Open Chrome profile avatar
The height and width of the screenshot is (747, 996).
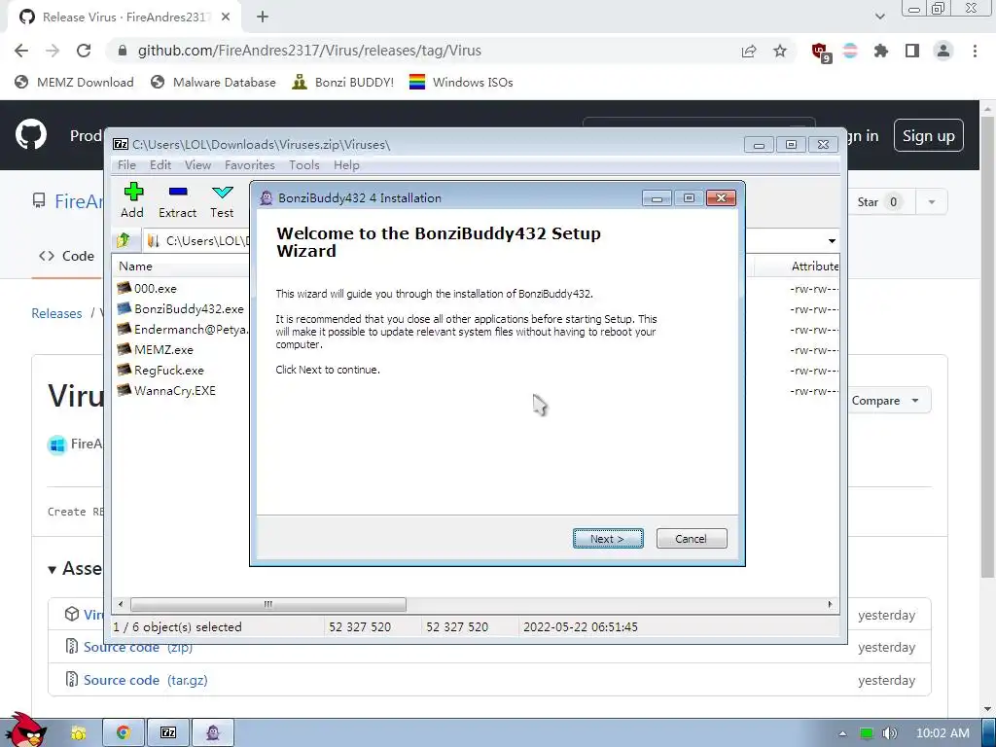pyautogui.click(x=943, y=51)
